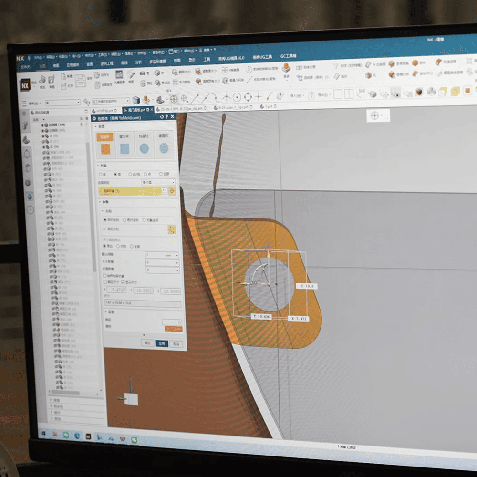The height and width of the screenshot is (477, 477).
Task: Switch to the 1.prt file tab
Action: (x=268, y=106)
